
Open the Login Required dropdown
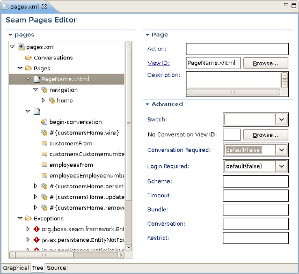pos(281,166)
